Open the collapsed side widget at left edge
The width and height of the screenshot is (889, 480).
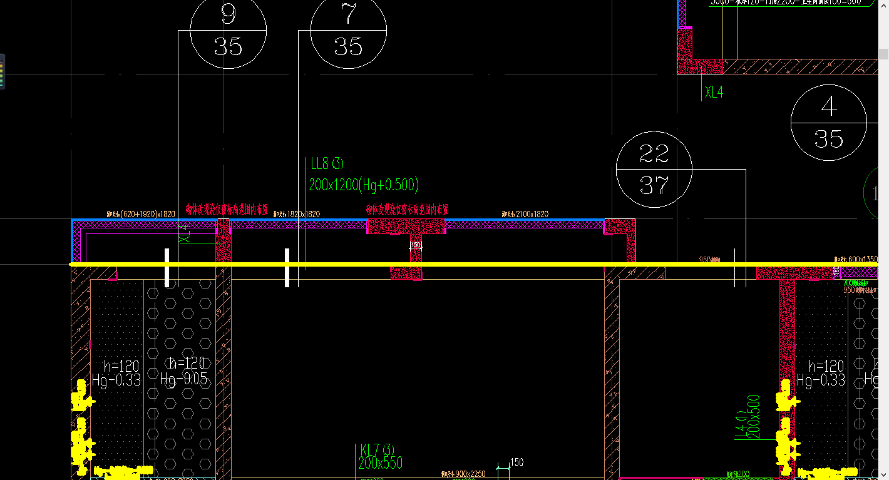(x=3, y=72)
